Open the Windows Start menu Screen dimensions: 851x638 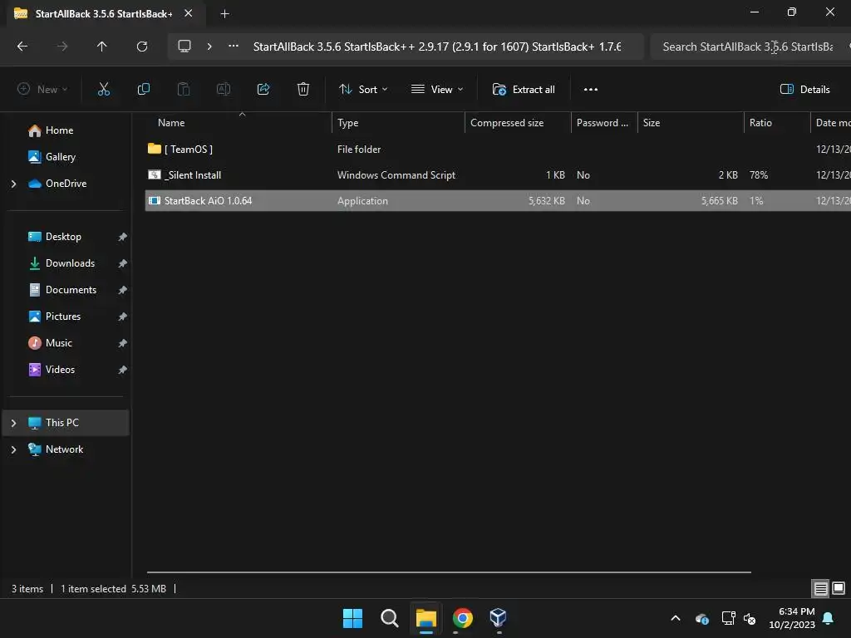coord(352,618)
